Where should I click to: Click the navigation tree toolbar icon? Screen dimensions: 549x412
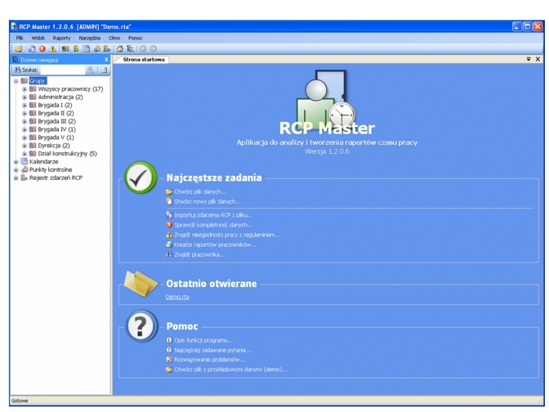130,49
